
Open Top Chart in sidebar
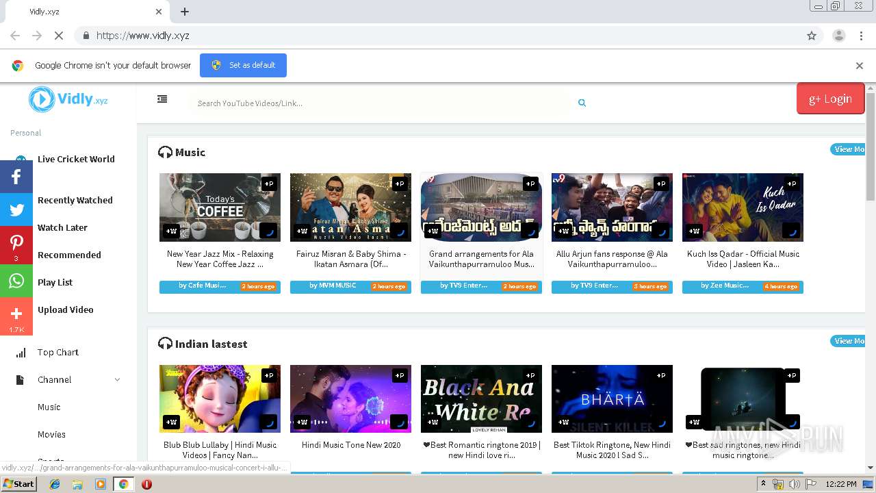58,352
